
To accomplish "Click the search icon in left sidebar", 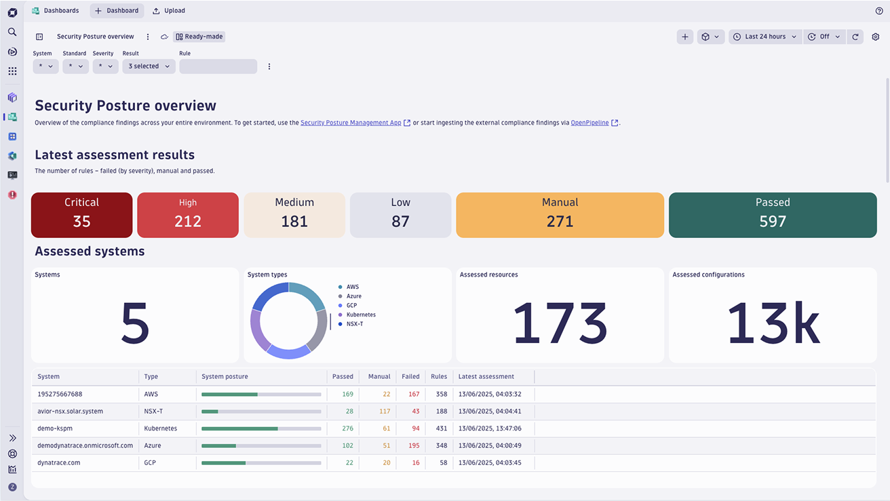I will click(12, 32).
